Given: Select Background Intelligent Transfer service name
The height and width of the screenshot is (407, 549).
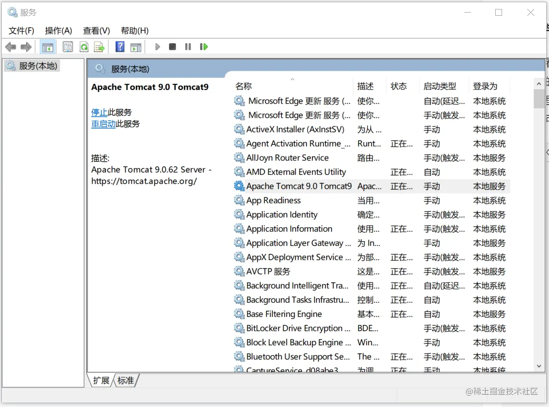Looking at the screenshot, I should tap(298, 285).
